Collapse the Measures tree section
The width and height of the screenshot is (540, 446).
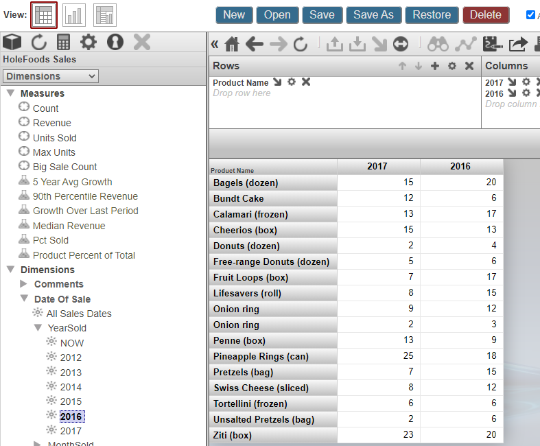(11, 93)
